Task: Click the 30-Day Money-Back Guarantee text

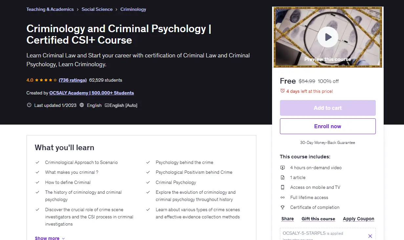Action: click(328, 143)
